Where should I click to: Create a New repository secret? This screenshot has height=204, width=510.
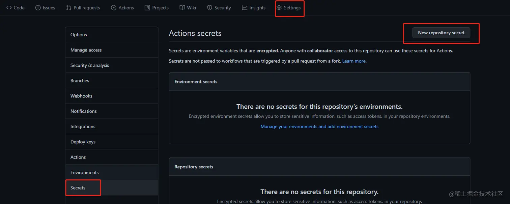(x=441, y=33)
